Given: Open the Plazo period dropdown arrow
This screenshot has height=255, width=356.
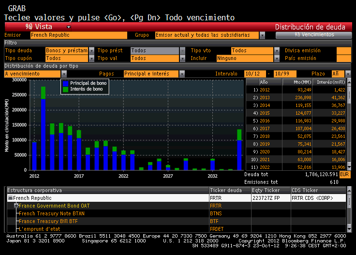Looking at the screenshot, I should tap(348, 74).
